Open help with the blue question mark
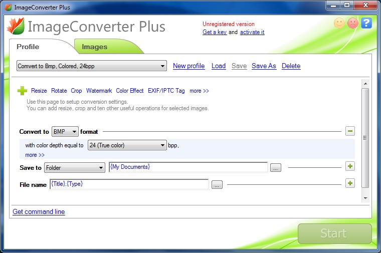381x253 pixels. pos(366,24)
